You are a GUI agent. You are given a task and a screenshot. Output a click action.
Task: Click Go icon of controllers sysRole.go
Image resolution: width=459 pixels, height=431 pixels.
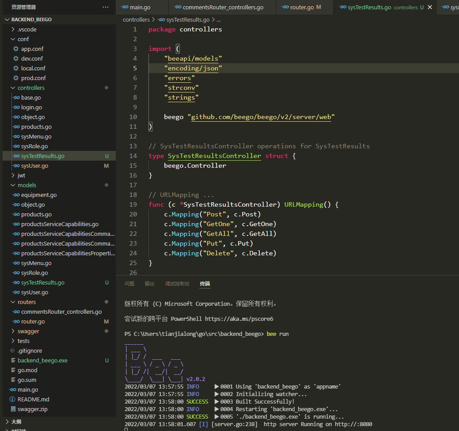16,146
